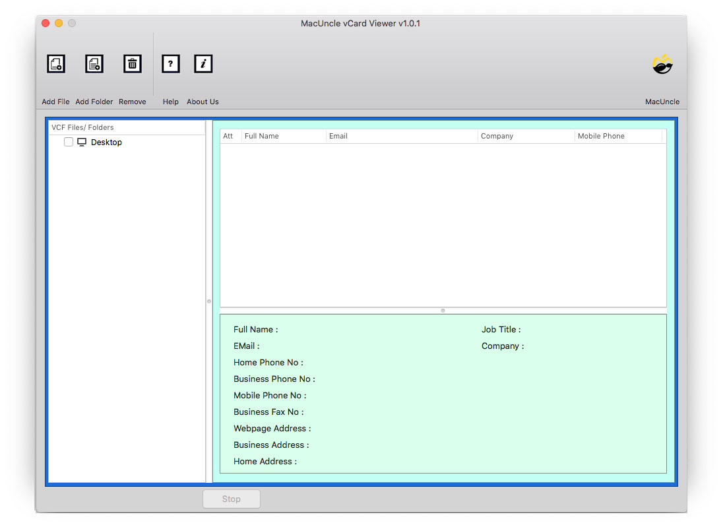
Task: Click the vertical panel splitter handle
Action: [x=209, y=301]
